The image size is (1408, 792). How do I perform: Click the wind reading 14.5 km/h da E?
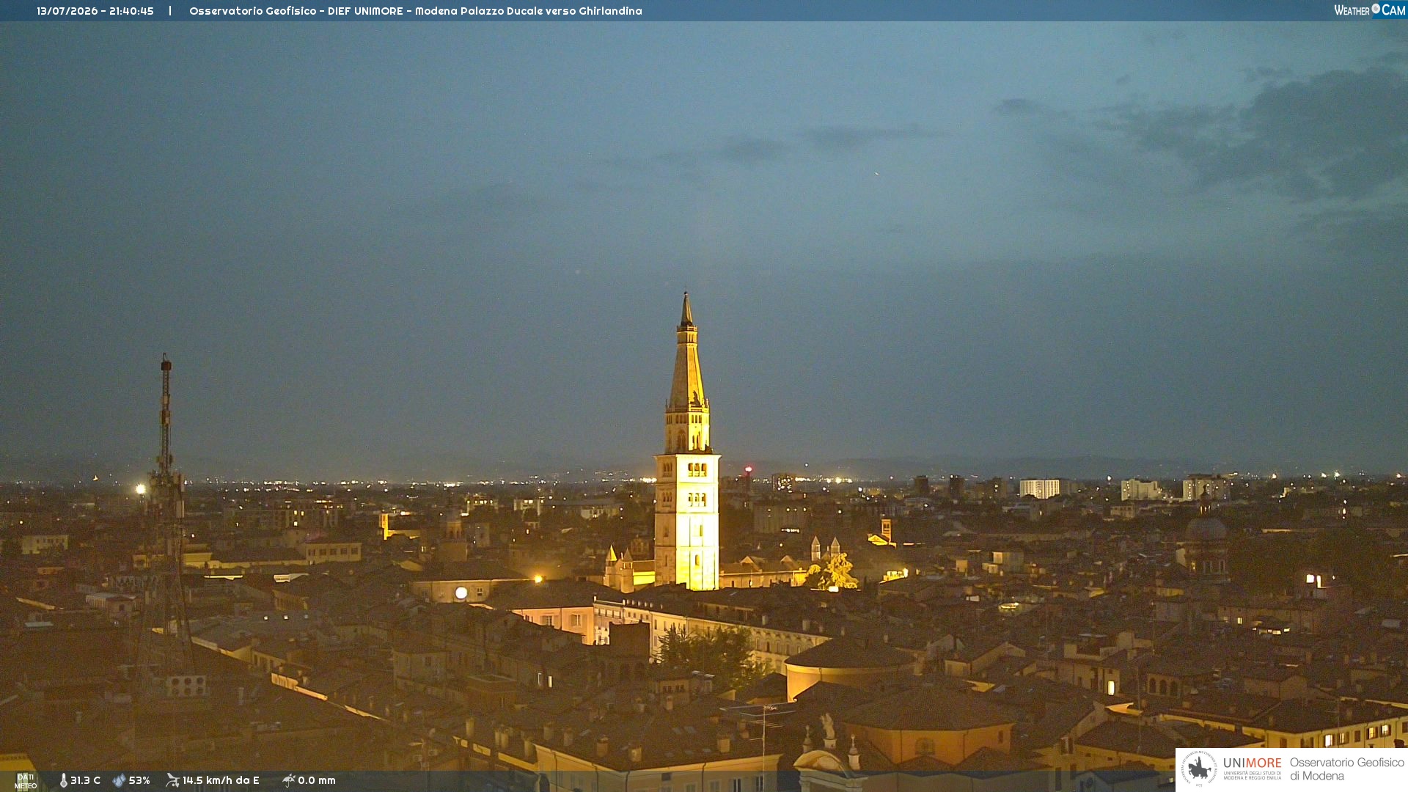pyautogui.click(x=221, y=781)
